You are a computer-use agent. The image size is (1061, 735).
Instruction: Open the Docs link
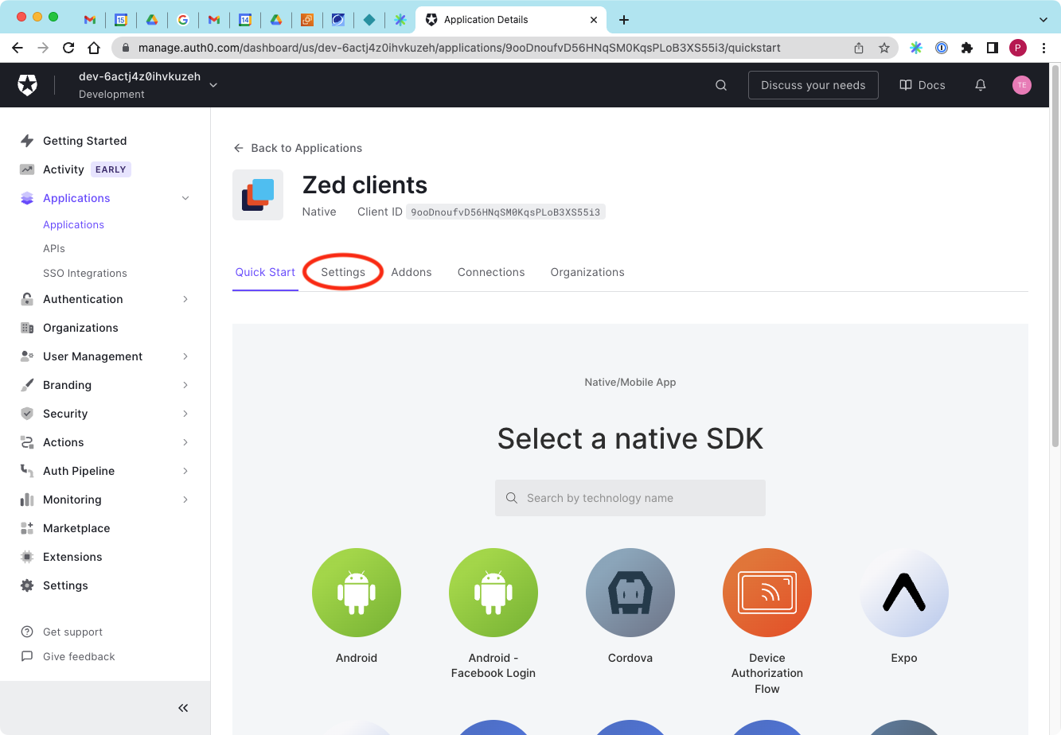(923, 85)
